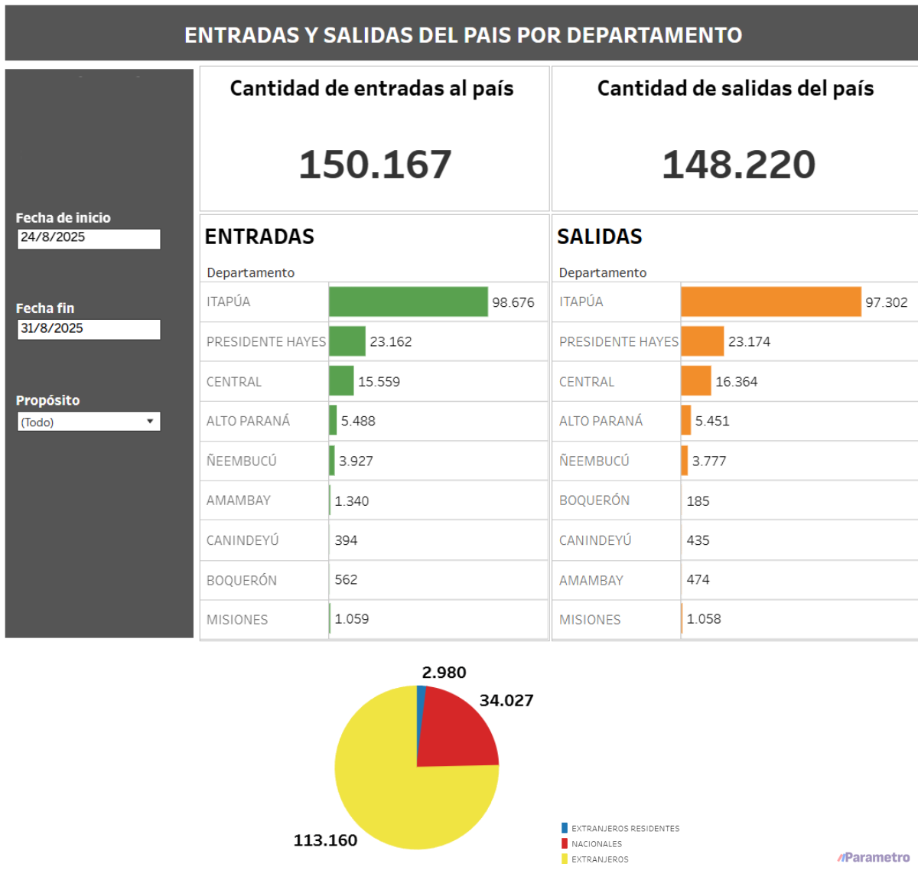Open the Propósito dropdown
918x880 pixels.
[x=89, y=422]
